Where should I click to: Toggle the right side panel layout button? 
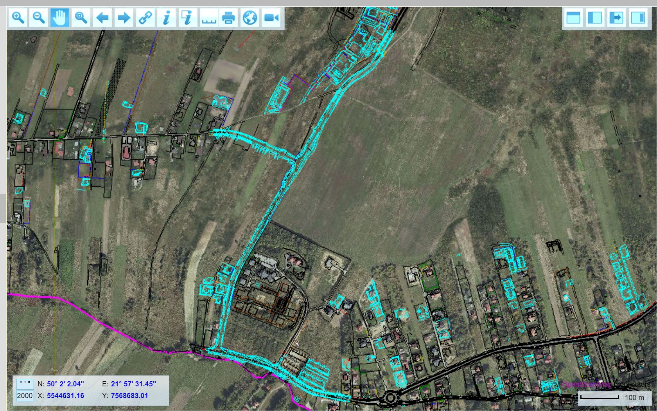[x=638, y=18]
